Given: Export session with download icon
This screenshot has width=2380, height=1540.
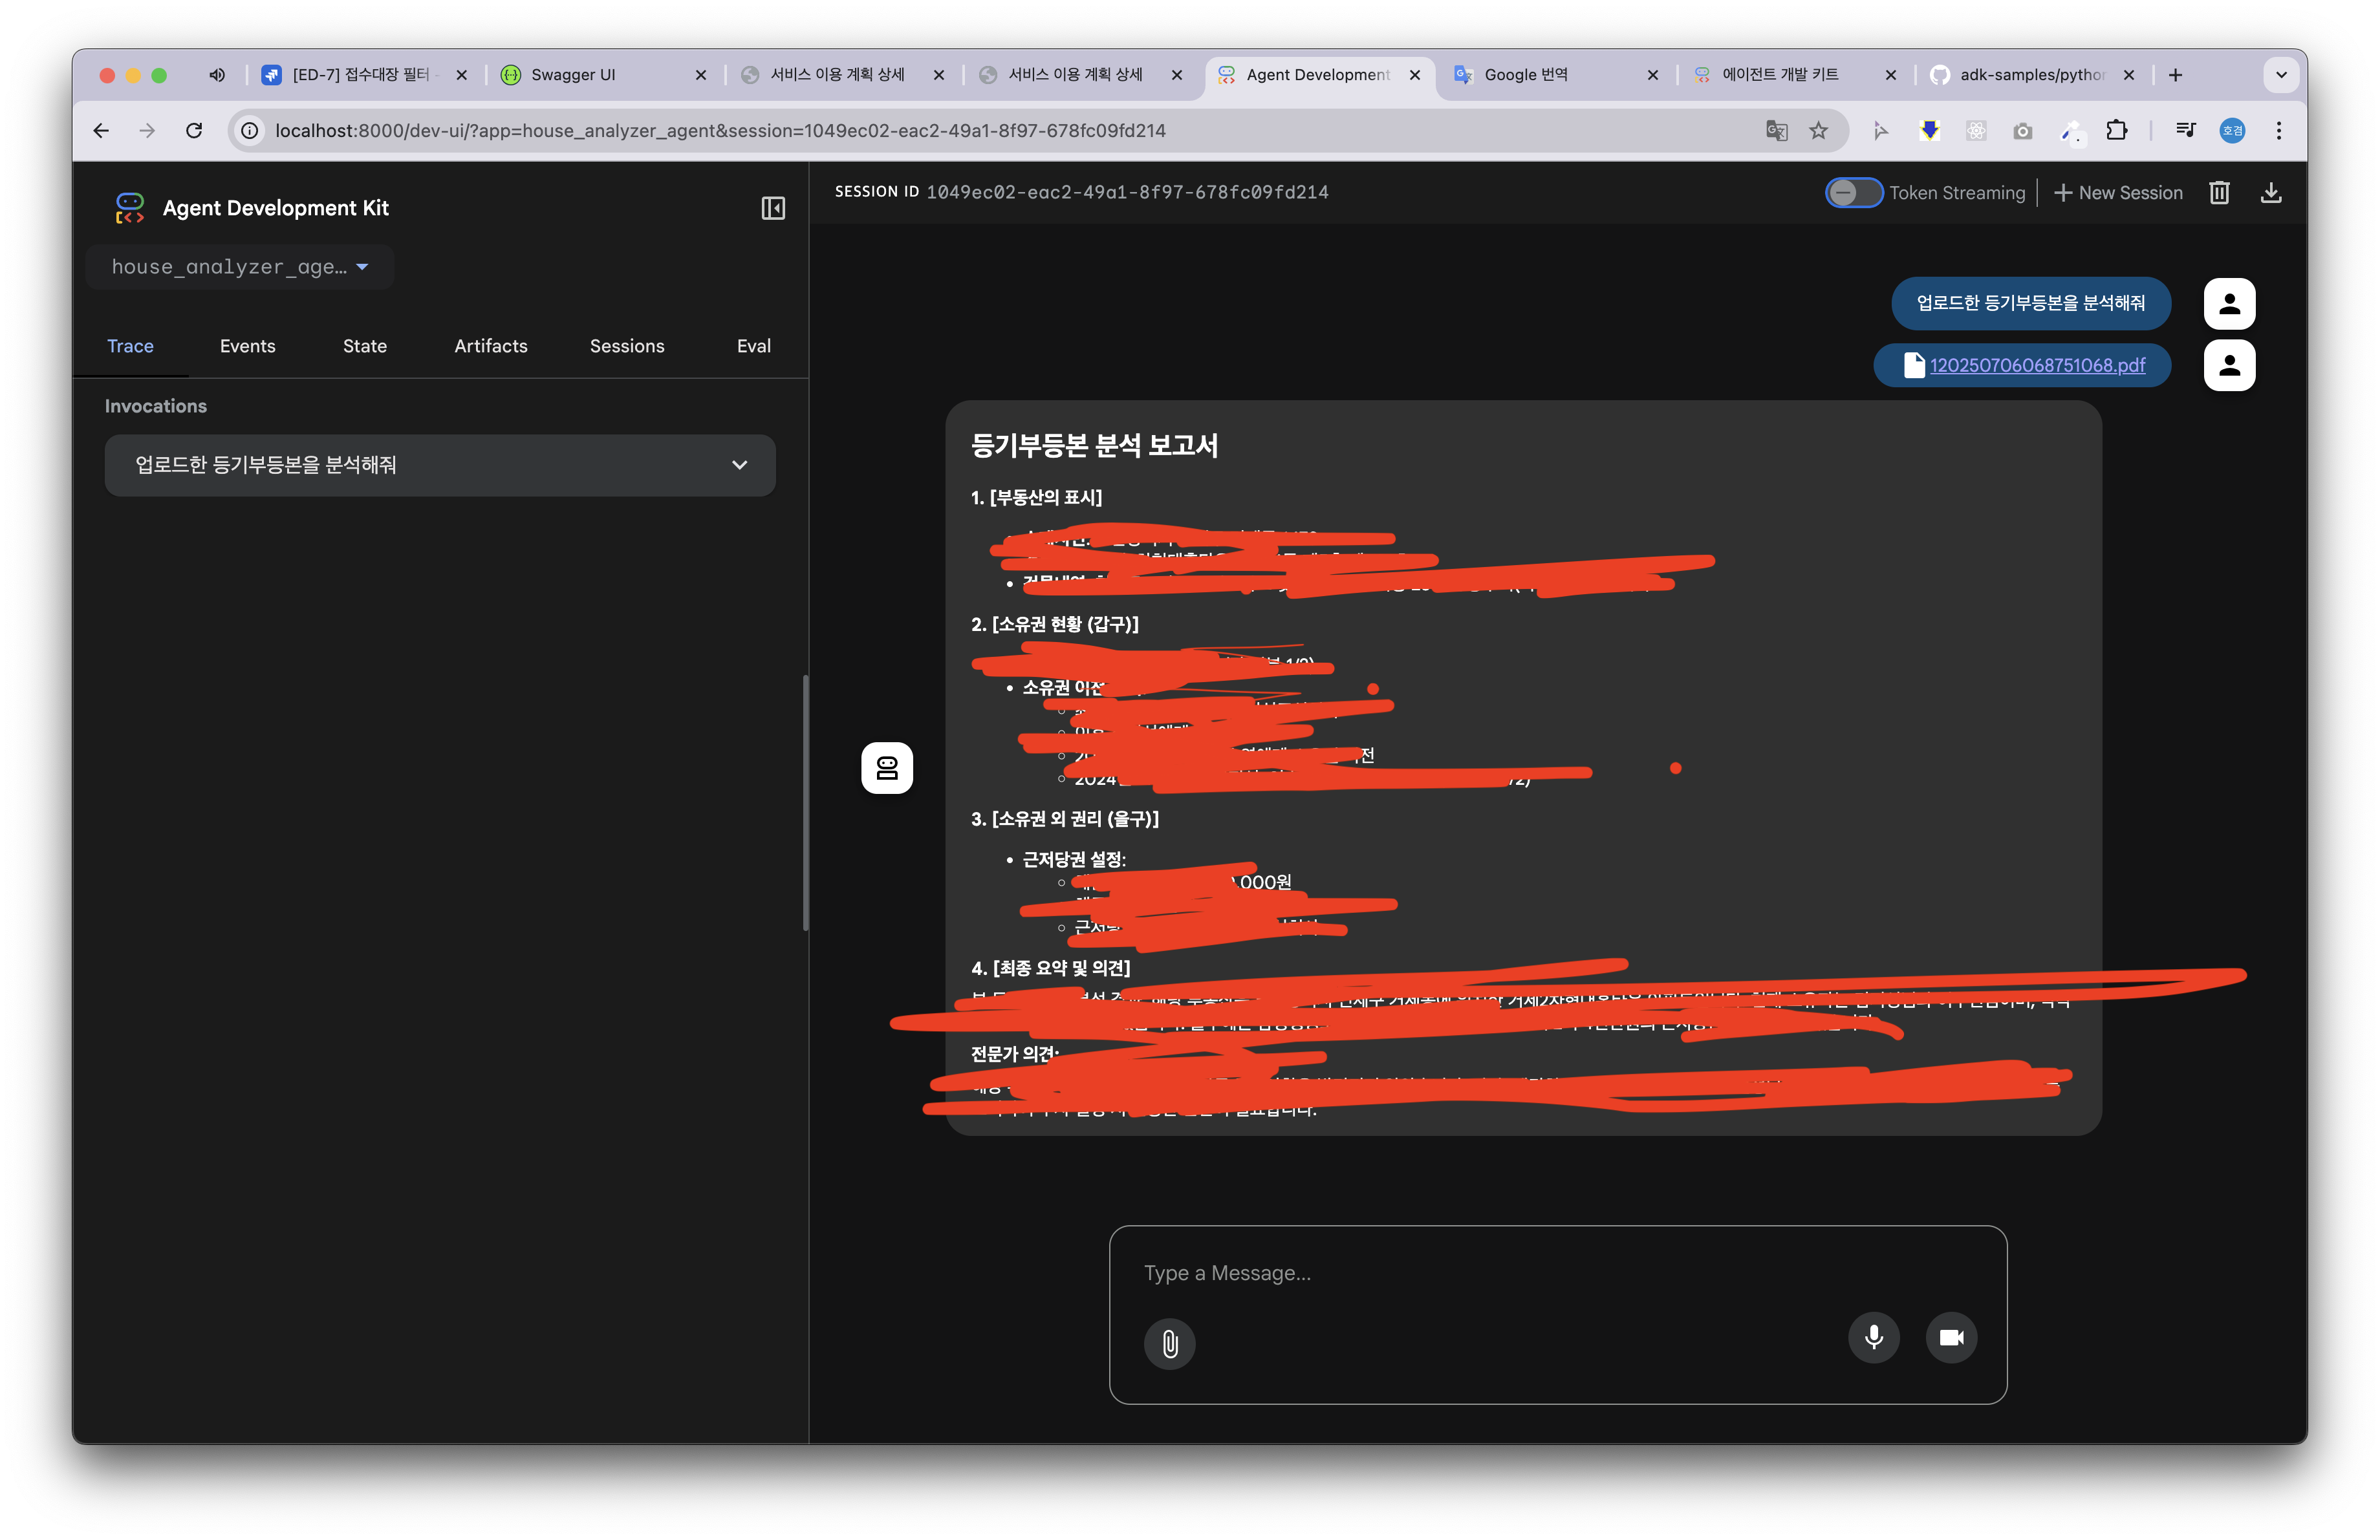Looking at the screenshot, I should point(2271,193).
